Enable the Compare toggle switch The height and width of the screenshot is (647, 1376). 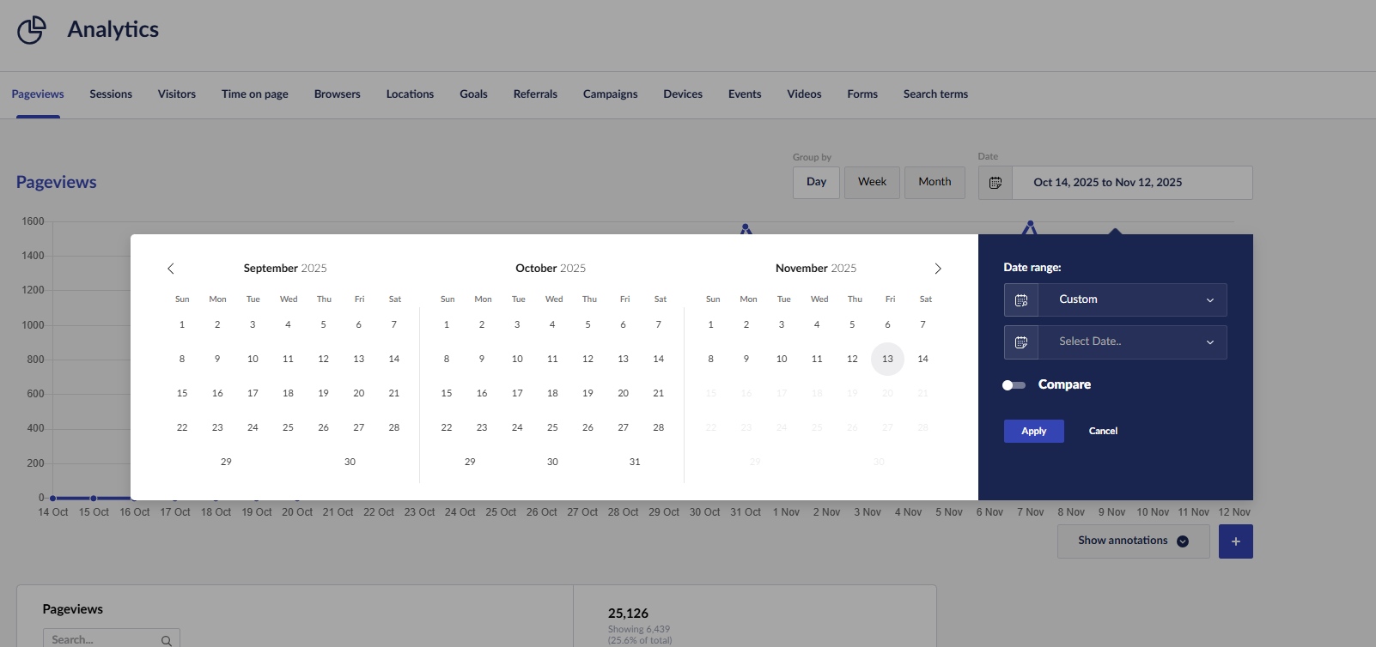1014,385
